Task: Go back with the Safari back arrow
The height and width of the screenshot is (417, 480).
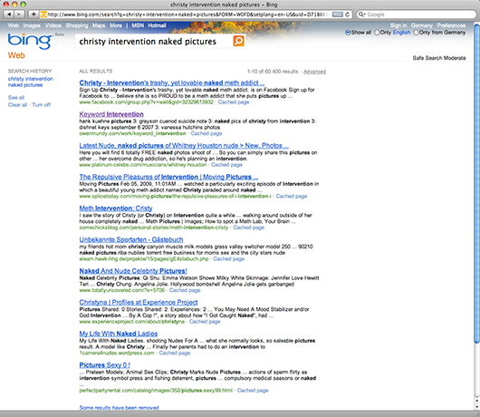Action: coord(9,15)
